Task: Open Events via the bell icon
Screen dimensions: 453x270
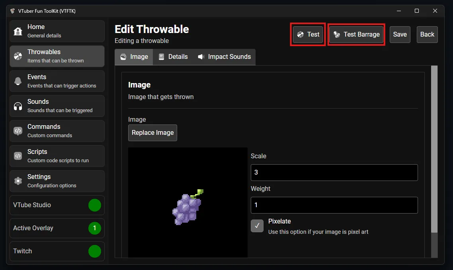Action: coord(18,82)
